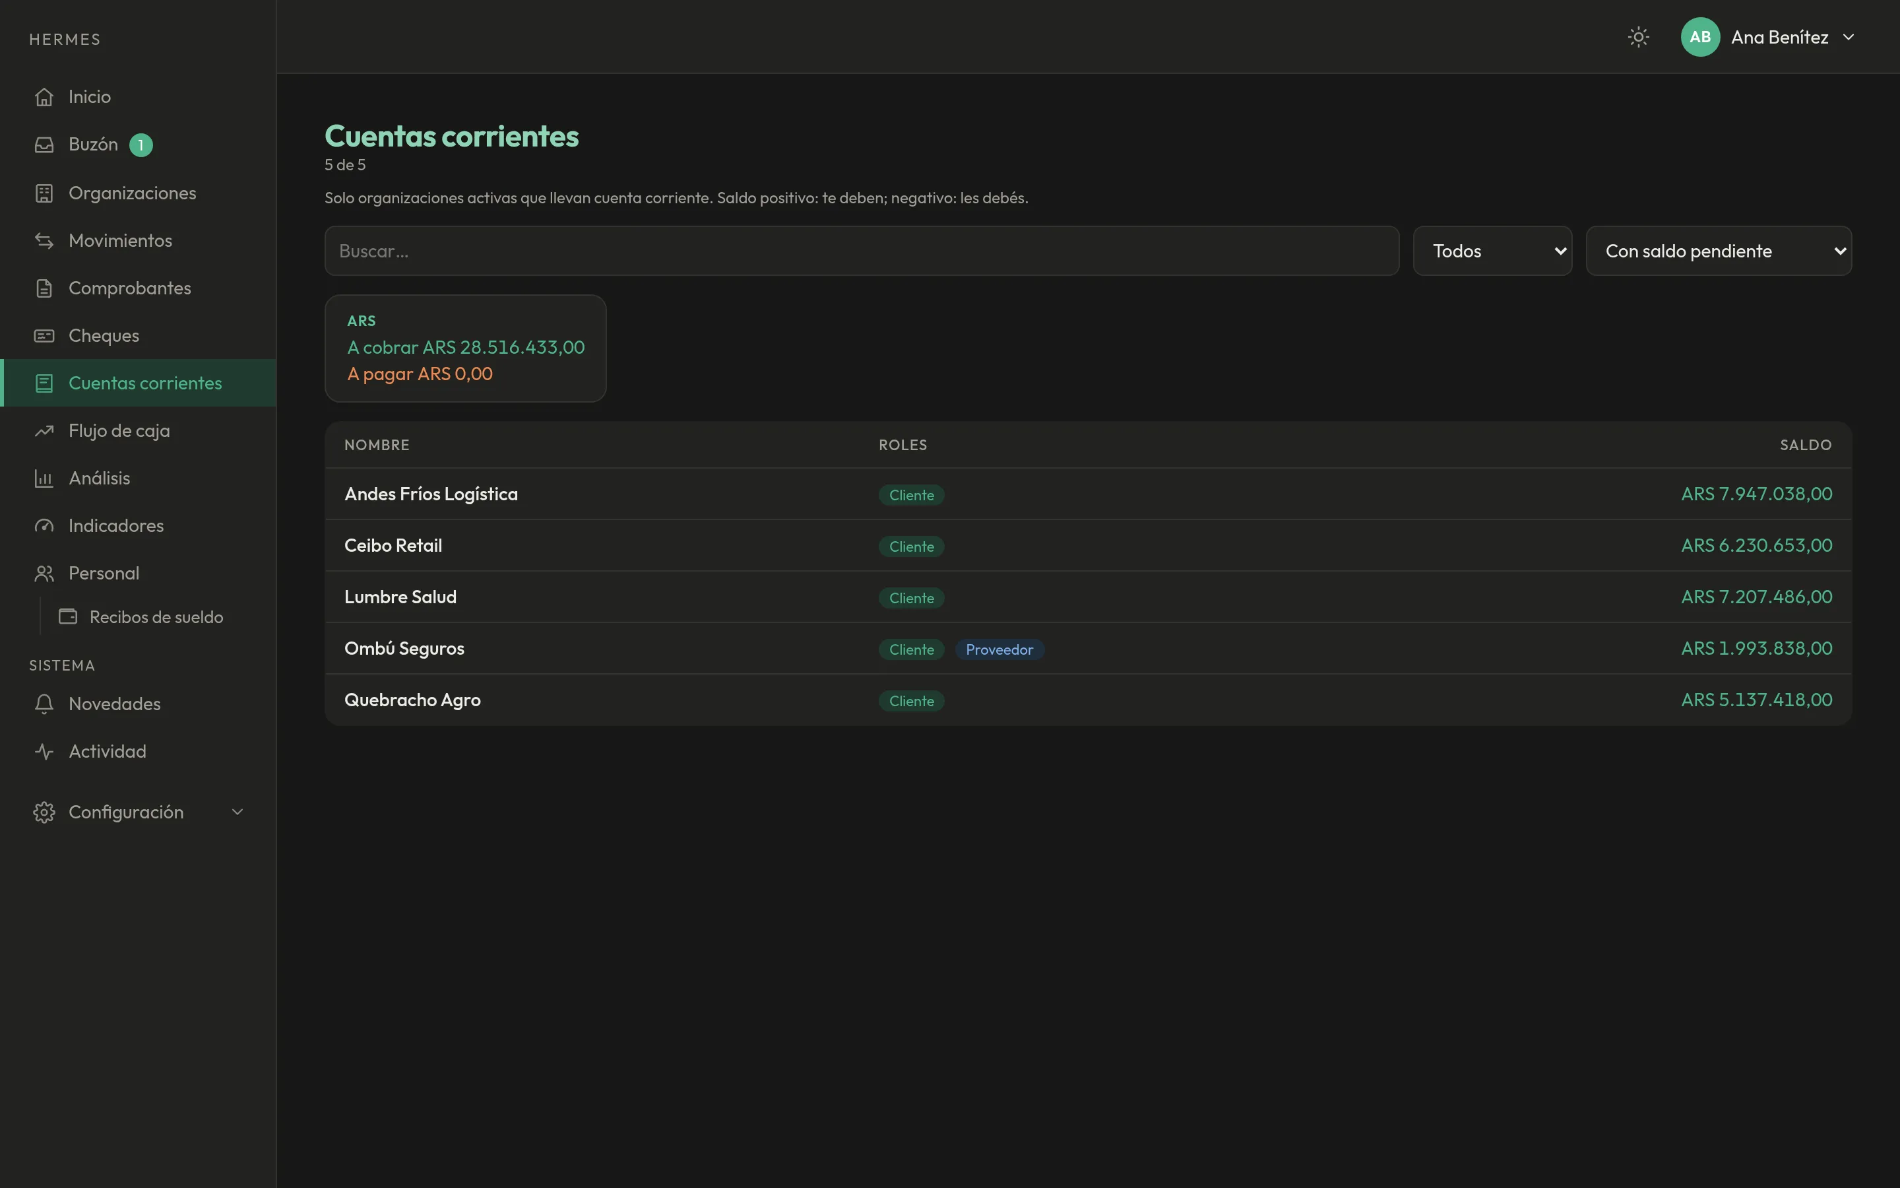Viewport: 1900px width, 1188px height.
Task: Open the Ceibo Retail account row
Action: [x=1088, y=545]
